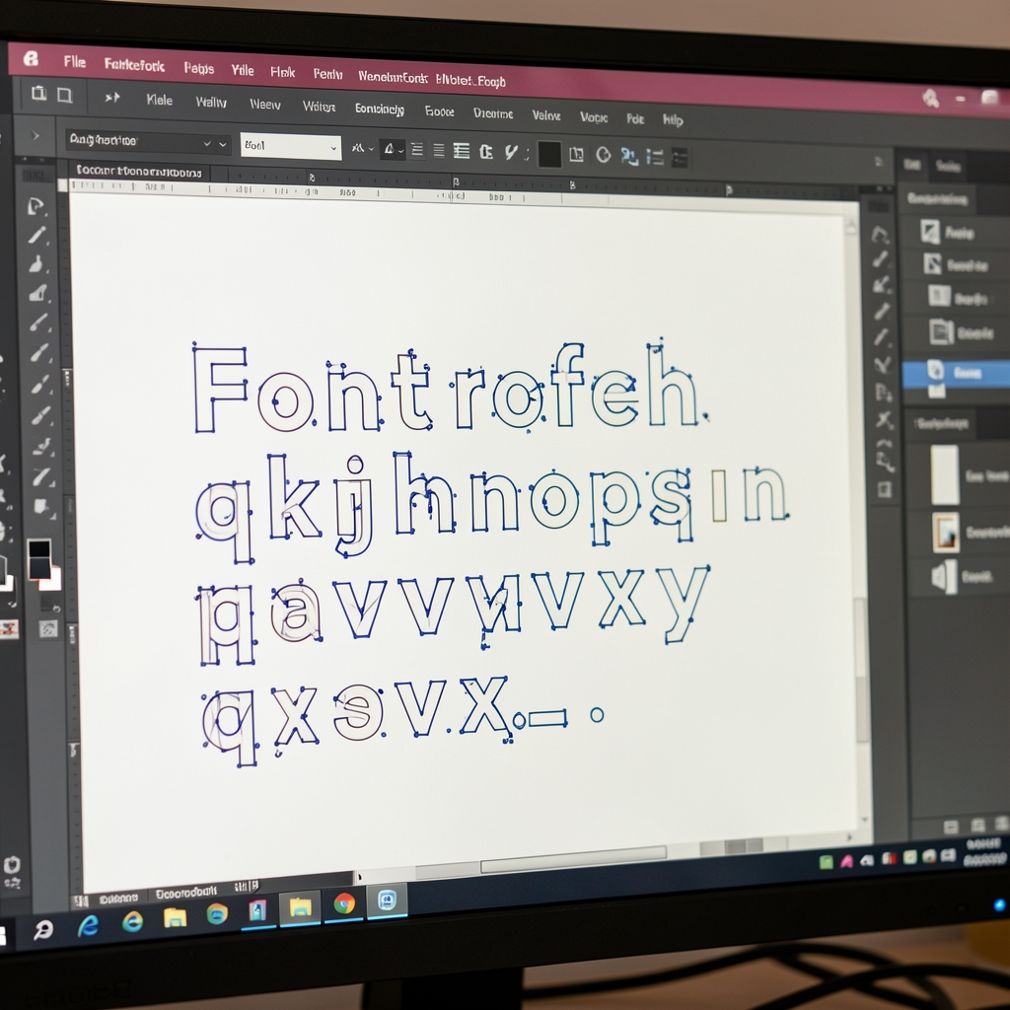Click the bulleted list icon in options bar
The image size is (1010, 1010).
655,157
